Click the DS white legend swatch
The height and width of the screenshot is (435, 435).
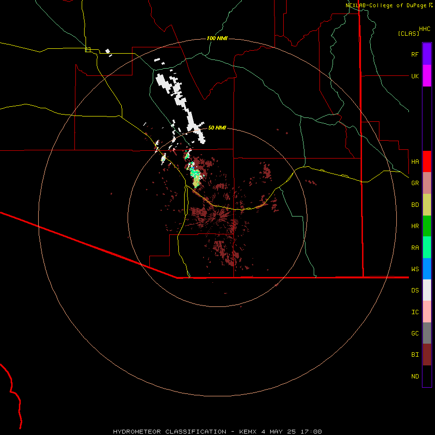[x=427, y=290]
